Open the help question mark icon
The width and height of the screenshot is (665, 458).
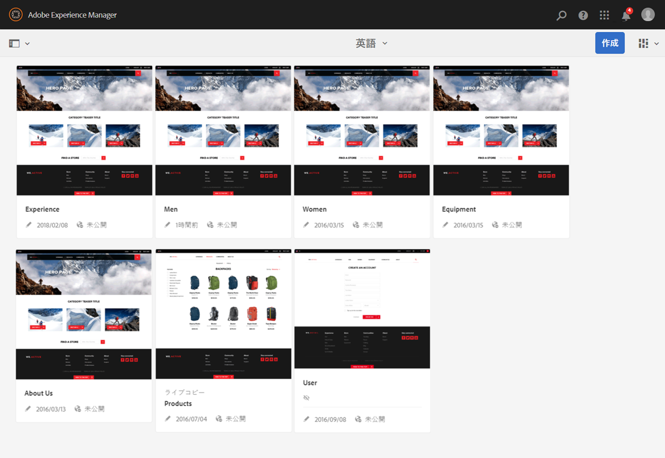point(583,15)
